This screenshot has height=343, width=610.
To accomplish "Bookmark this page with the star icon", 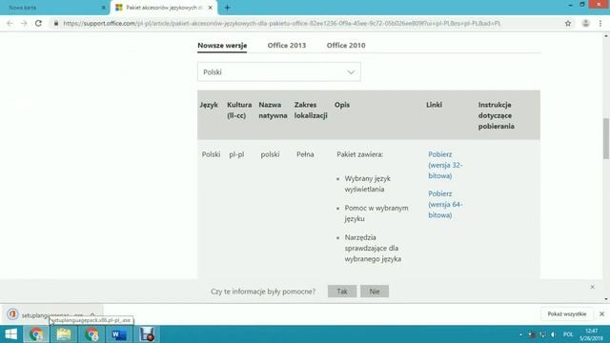I will click(x=568, y=23).
